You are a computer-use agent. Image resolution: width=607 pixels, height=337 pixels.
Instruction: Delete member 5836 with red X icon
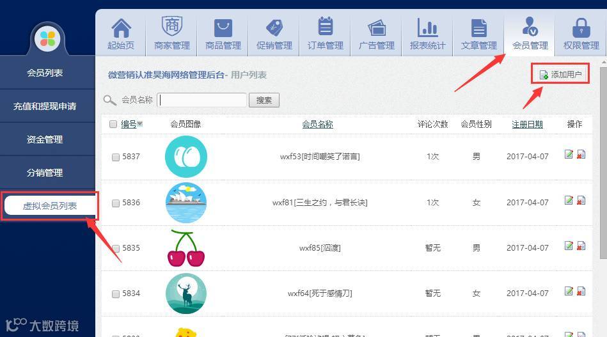pos(581,200)
